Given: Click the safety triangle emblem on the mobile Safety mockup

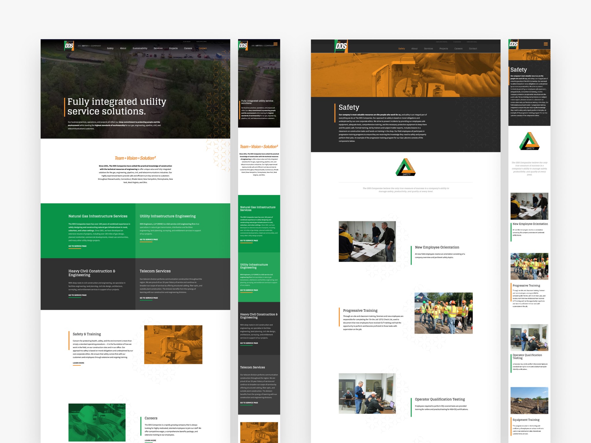Looking at the screenshot, I should pos(529,141).
